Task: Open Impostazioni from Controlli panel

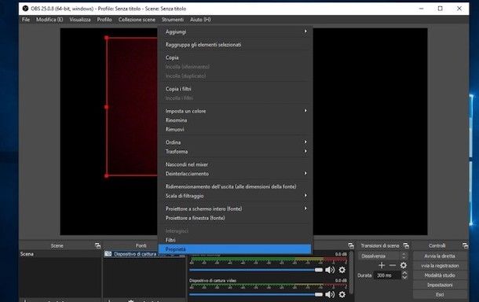Action: coord(440,285)
